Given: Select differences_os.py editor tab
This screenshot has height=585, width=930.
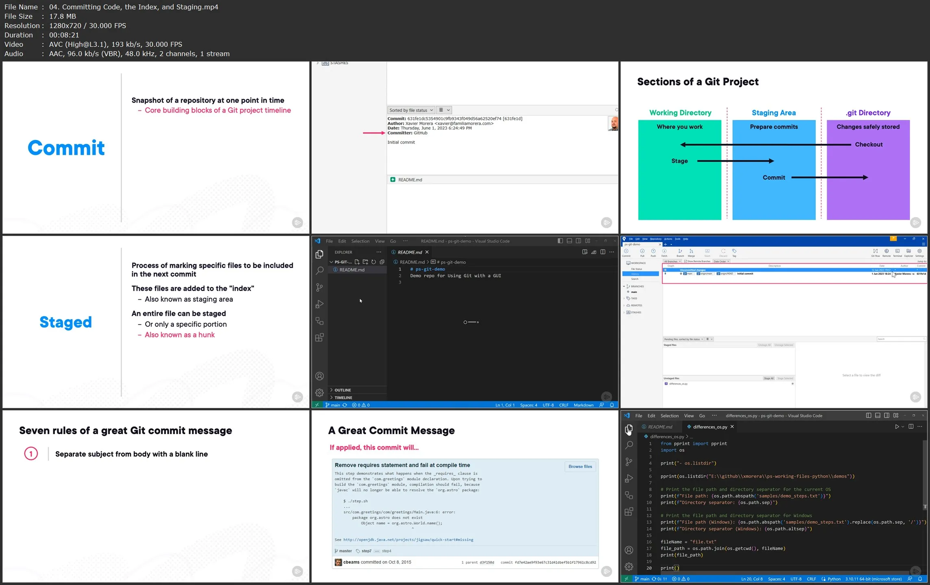Looking at the screenshot, I should 710,427.
